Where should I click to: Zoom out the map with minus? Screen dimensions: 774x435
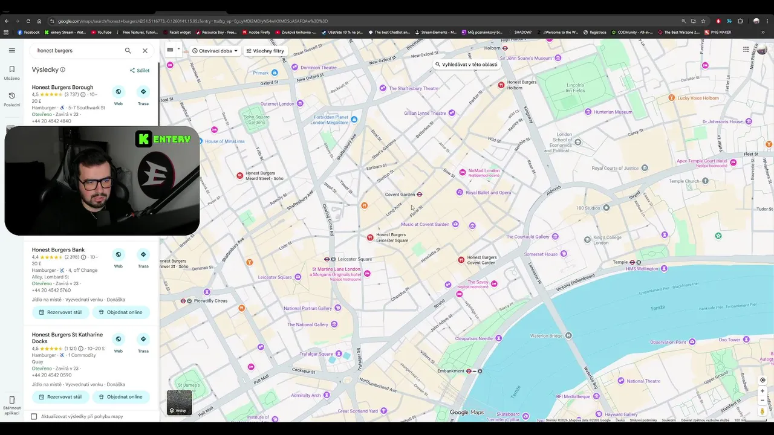click(x=763, y=400)
